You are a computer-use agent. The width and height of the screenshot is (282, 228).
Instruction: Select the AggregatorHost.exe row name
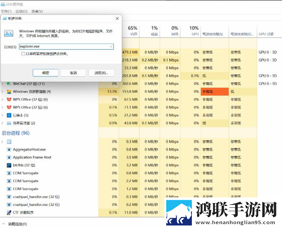(x=29, y=149)
